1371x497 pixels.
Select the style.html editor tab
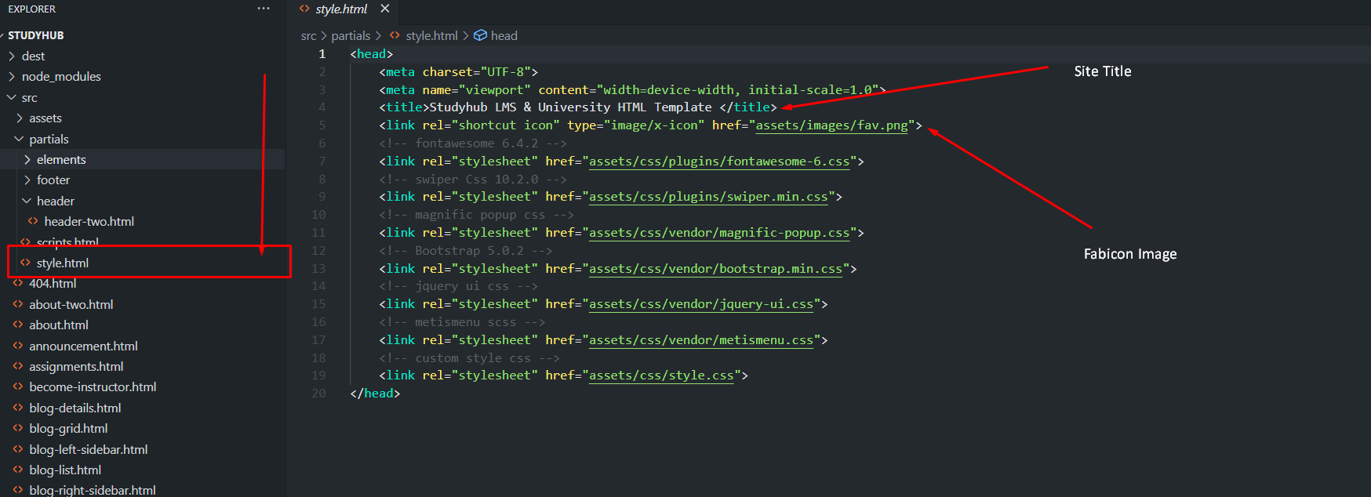pos(340,9)
